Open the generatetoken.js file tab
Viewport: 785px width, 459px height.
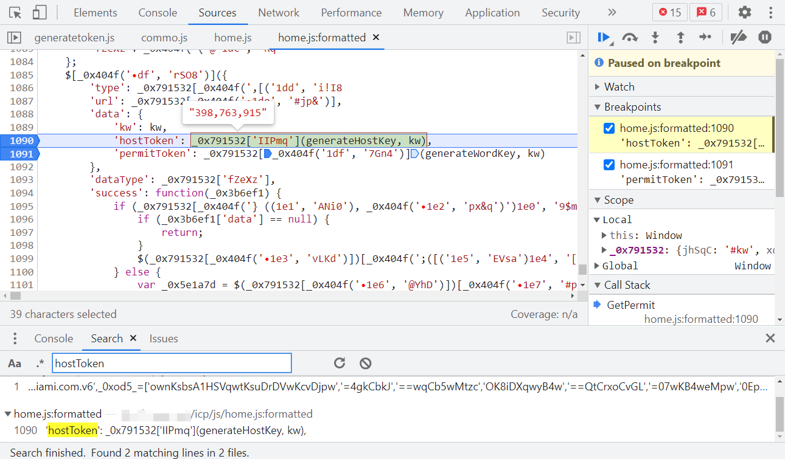tap(74, 38)
